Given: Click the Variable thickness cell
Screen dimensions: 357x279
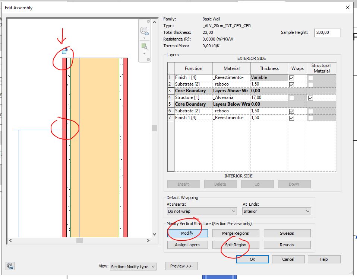Looking at the screenshot, I should click(269, 77).
